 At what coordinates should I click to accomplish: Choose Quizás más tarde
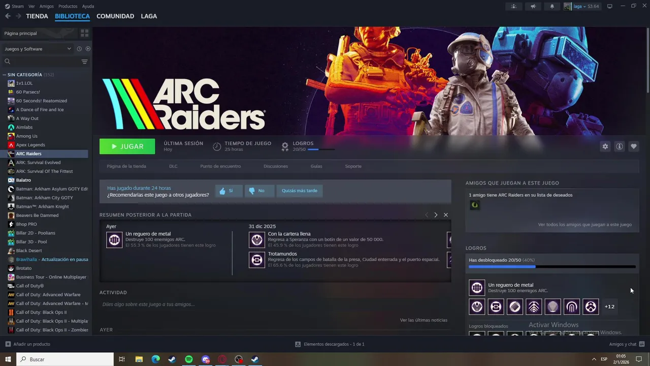[x=300, y=191]
